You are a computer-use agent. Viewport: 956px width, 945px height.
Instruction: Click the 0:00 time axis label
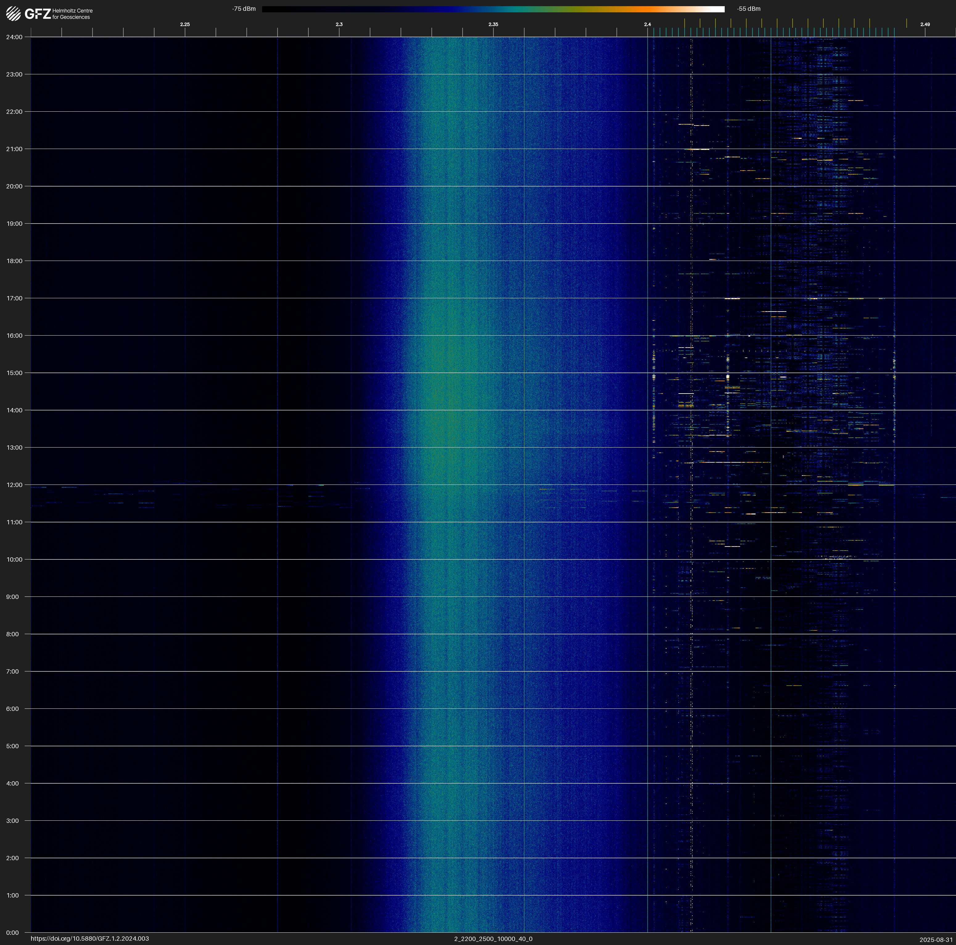12,933
